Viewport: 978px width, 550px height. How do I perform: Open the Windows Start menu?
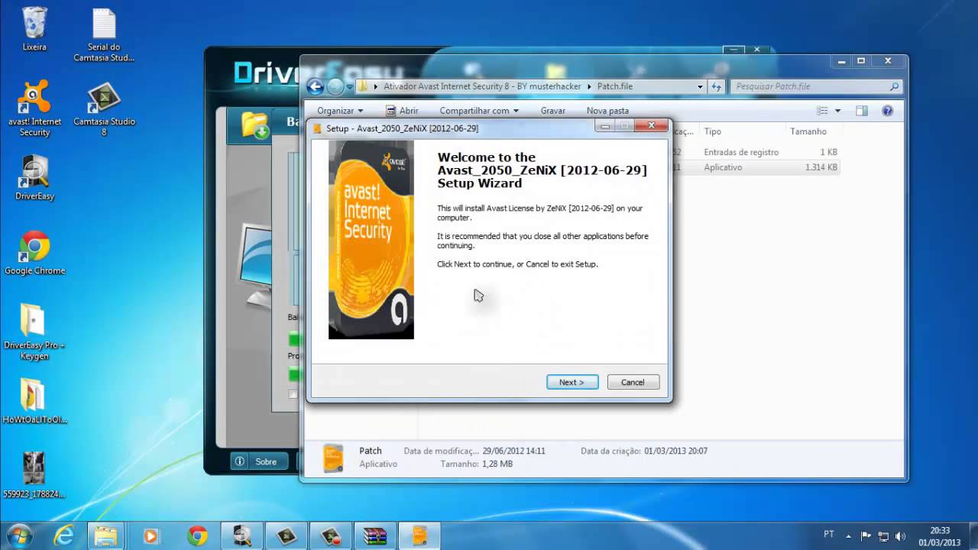19,535
